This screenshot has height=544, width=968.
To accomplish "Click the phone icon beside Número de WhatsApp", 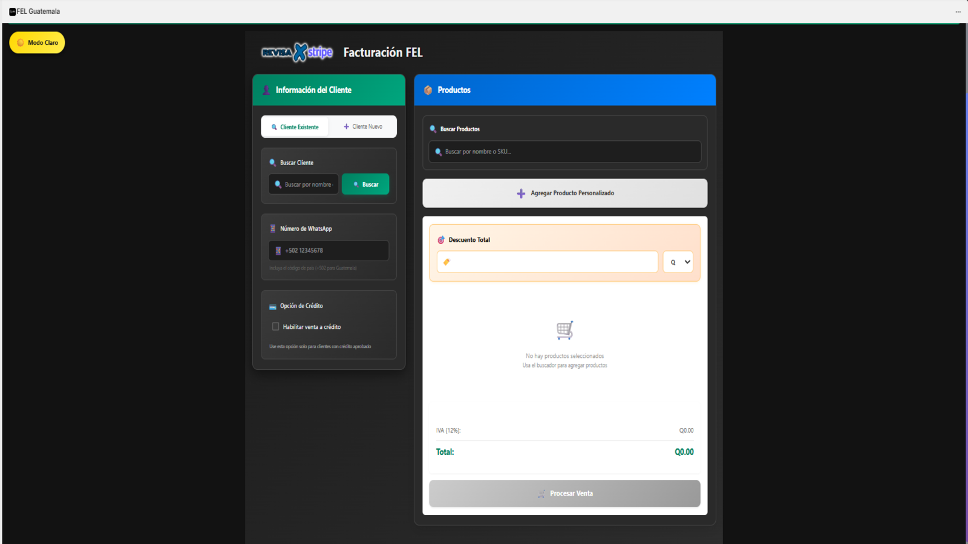I will pyautogui.click(x=273, y=228).
